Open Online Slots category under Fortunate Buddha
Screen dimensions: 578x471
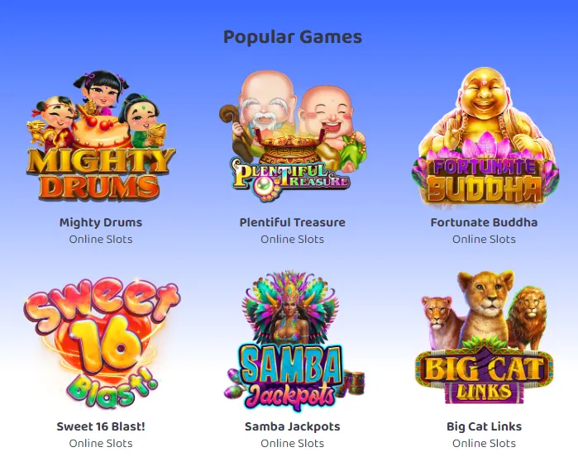coord(484,240)
